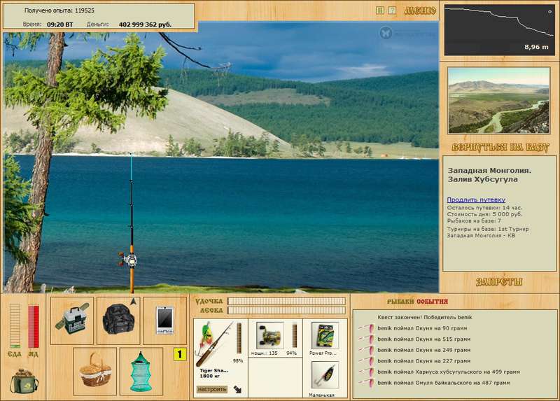The height and width of the screenshot is (401, 560).
Task: Open help with the question mark icon
Action: click(392, 10)
